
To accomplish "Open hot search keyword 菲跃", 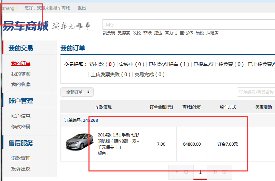I will (147, 33).
